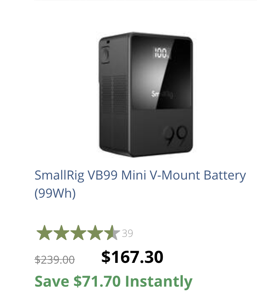Click the first rating star
The width and height of the screenshot is (263, 307).
tap(44, 233)
